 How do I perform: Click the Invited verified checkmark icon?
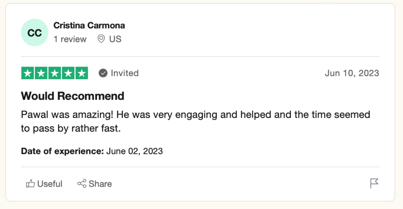[103, 73]
